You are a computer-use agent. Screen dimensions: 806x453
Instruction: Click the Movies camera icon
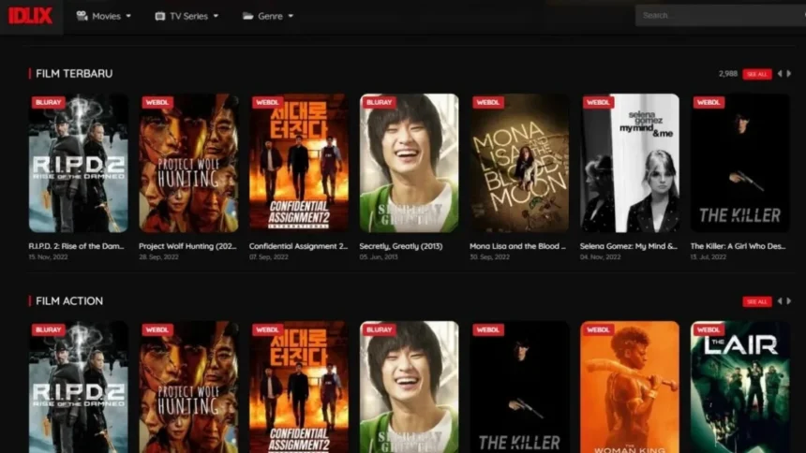pos(82,16)
